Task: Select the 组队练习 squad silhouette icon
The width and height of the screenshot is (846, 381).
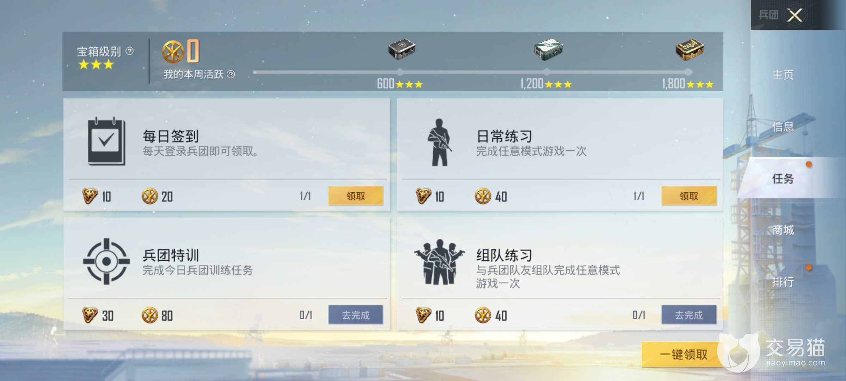Action: tap(439, 262)
